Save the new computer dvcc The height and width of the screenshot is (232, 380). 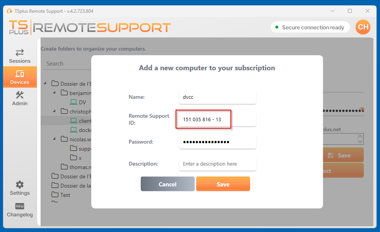(x=223, y=184)
